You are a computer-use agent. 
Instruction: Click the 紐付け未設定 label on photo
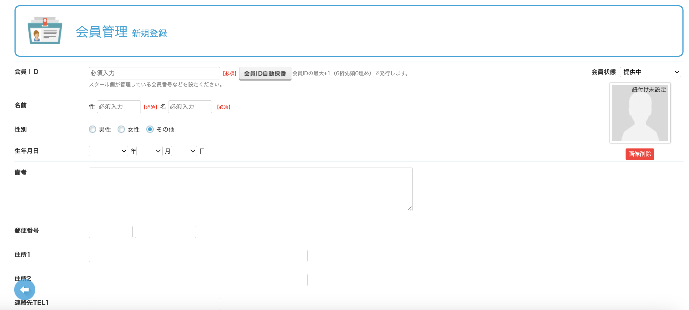coord(649,90)
